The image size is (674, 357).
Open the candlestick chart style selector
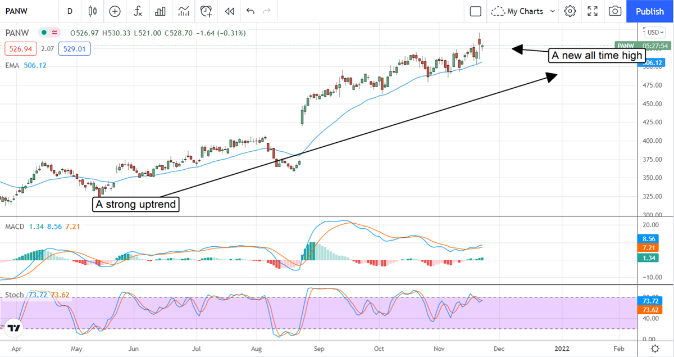(93, 11)
